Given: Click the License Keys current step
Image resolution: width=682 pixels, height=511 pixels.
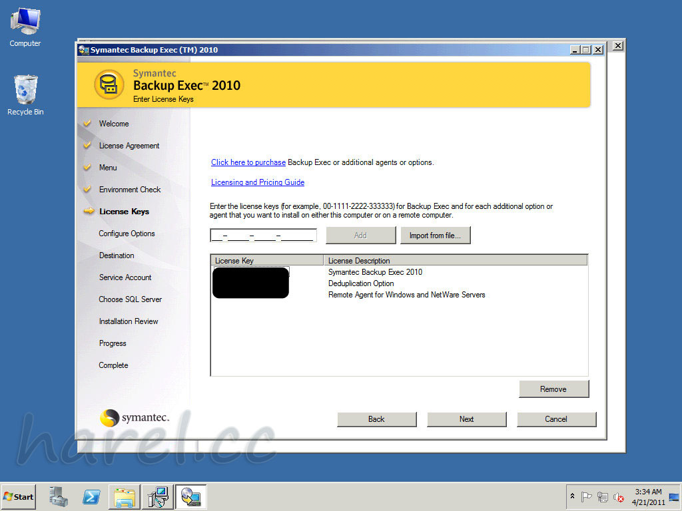Looking at the screenshot, I should click(x=125, y=212).
